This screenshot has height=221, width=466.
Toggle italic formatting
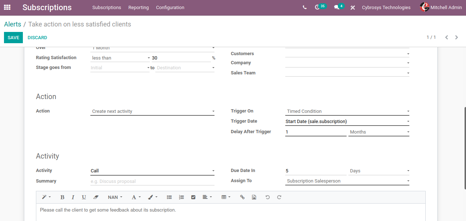point(73,197)
